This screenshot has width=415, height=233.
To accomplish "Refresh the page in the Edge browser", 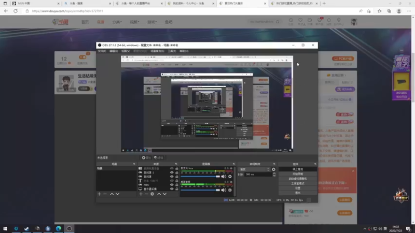I will pos(16,11).
